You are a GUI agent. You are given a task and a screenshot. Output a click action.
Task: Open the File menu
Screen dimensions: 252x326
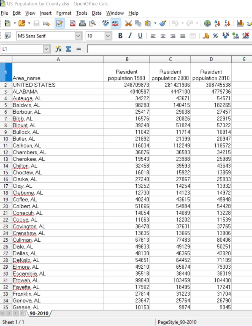point(4,13)
